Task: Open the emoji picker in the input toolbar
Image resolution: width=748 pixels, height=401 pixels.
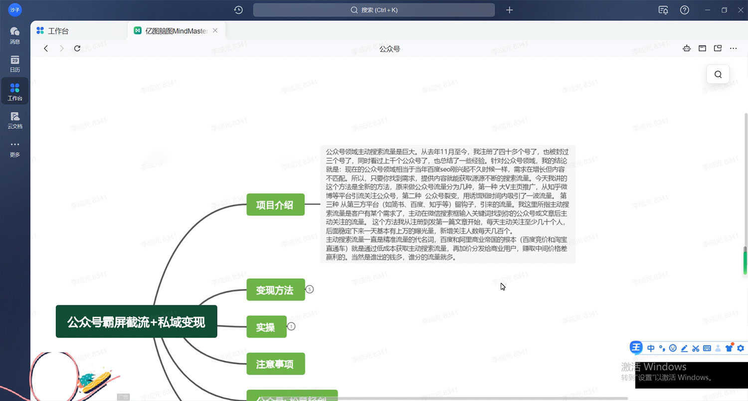Action: (673, 348)
